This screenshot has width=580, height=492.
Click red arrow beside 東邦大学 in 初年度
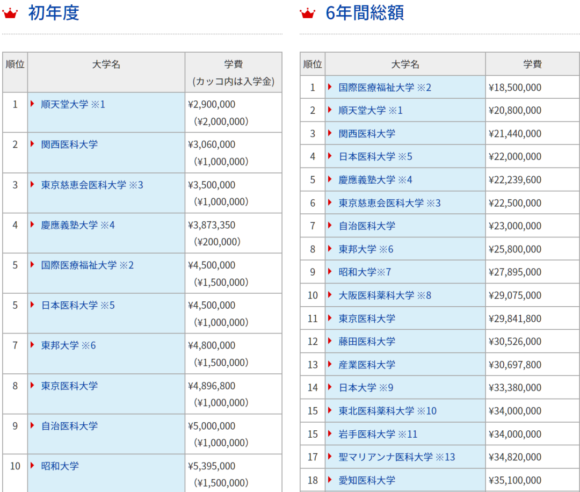point(33,344)
